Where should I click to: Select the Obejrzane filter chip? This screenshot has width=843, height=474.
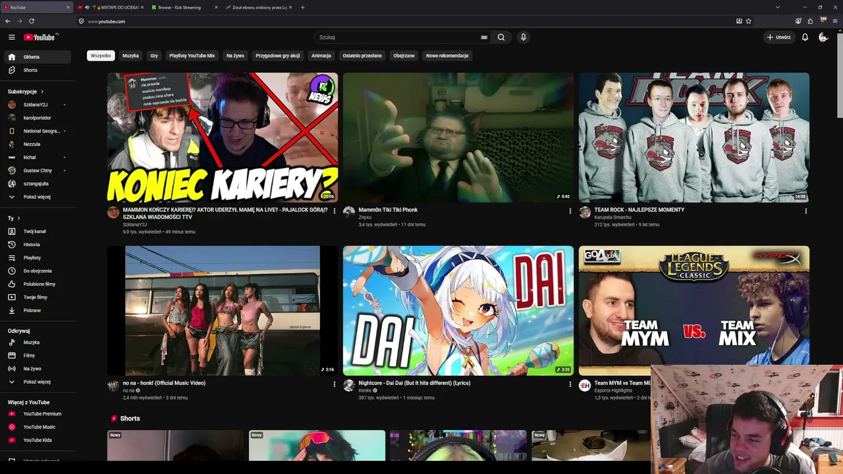click(x=404, y=56)
